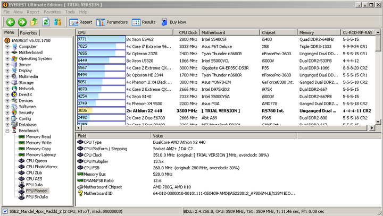Select Memory Copy benchmark icon
Viewport: 383px width, 216px height.
click(x=21, y=149)
